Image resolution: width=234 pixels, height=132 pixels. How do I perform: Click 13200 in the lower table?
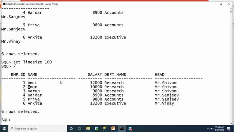tap(96, 103)
